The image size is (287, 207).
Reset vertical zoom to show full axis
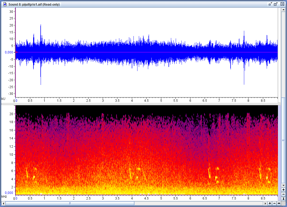283,198
